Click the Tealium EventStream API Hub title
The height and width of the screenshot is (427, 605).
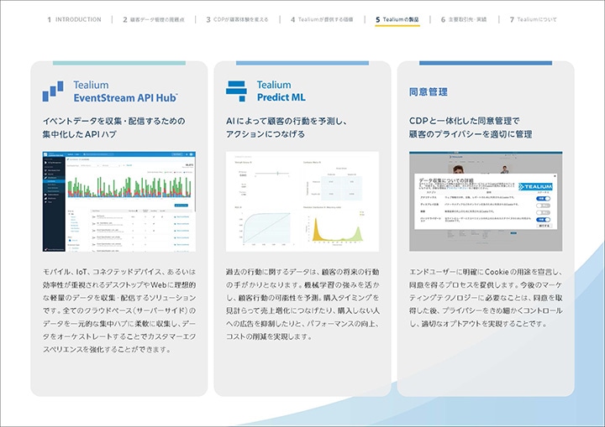tap(125, 91)
